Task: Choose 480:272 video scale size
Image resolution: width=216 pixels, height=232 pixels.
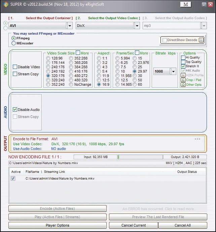Action: [x=71, y=76]
